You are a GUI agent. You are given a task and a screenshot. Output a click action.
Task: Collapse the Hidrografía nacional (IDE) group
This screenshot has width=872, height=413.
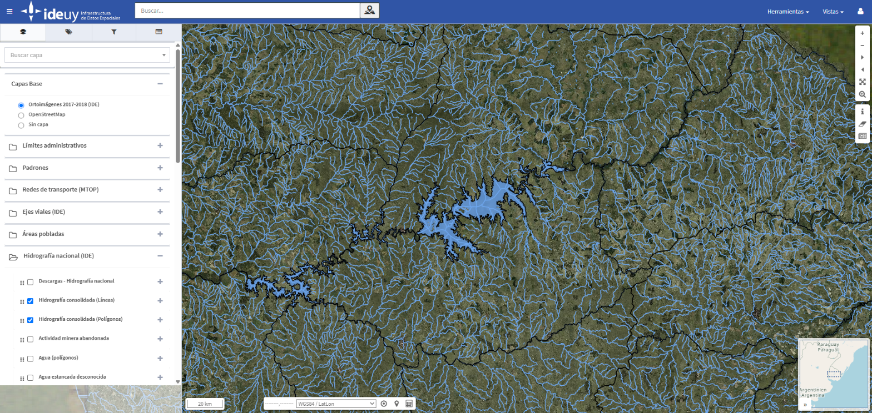(160, 256)
